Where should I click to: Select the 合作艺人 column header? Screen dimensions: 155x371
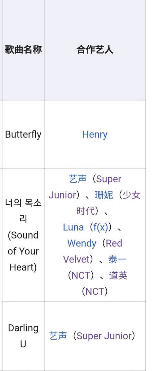click(95, 50)
